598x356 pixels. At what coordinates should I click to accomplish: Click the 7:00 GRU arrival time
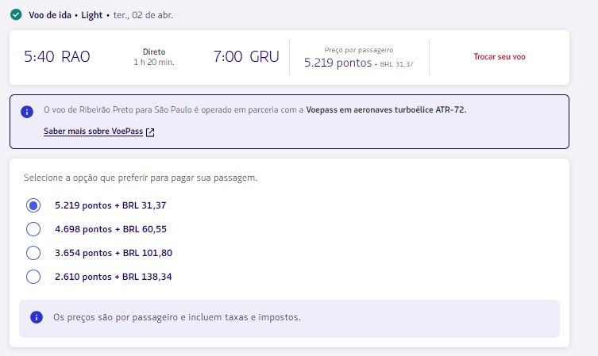pyautogui.click(x=246, y=57)
